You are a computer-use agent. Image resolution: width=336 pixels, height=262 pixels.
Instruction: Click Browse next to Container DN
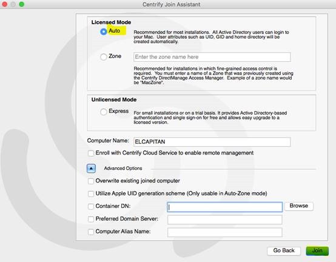(299, 206)
